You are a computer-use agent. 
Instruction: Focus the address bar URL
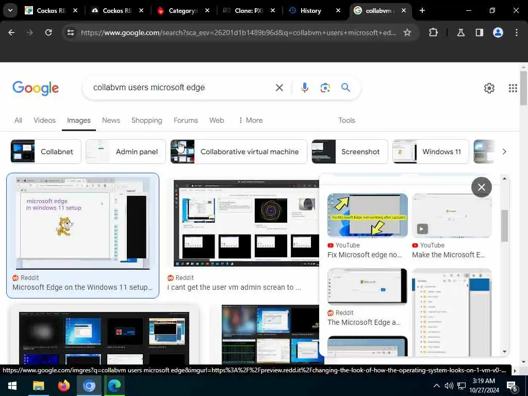point(238,32)
